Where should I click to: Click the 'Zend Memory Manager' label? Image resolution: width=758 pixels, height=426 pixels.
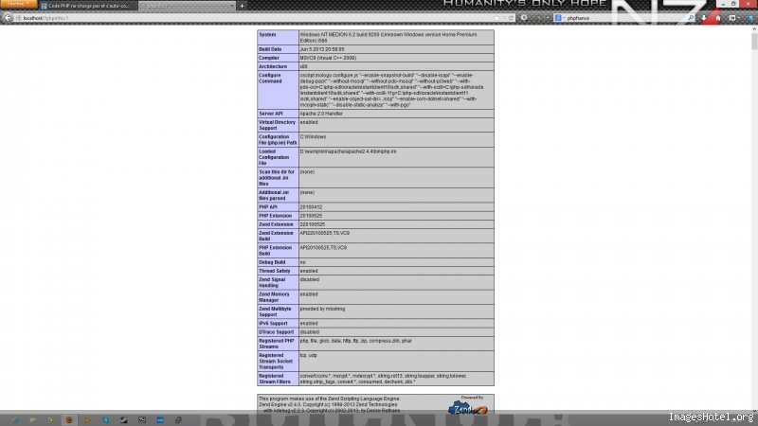click(274, 297)
